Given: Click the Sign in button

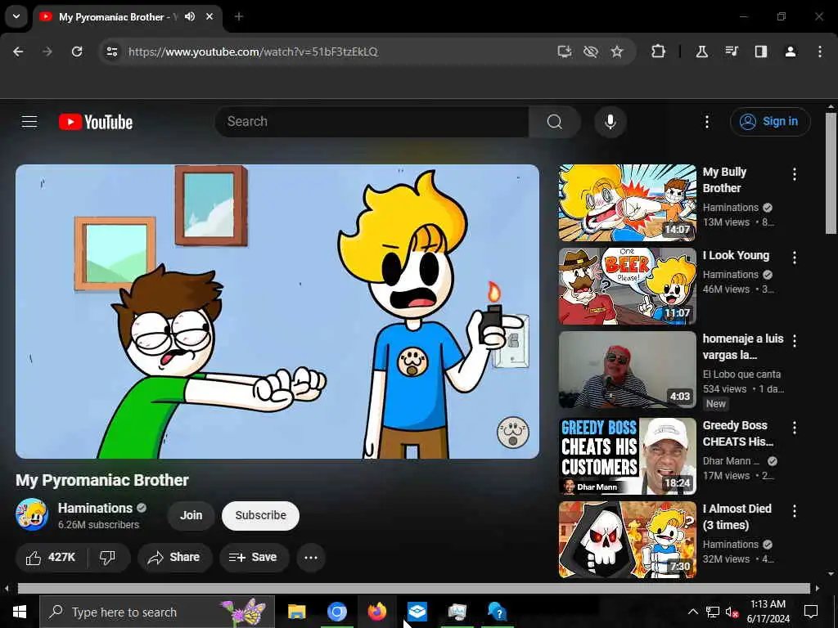Looking at the screenshot, I should coord(769,122).
